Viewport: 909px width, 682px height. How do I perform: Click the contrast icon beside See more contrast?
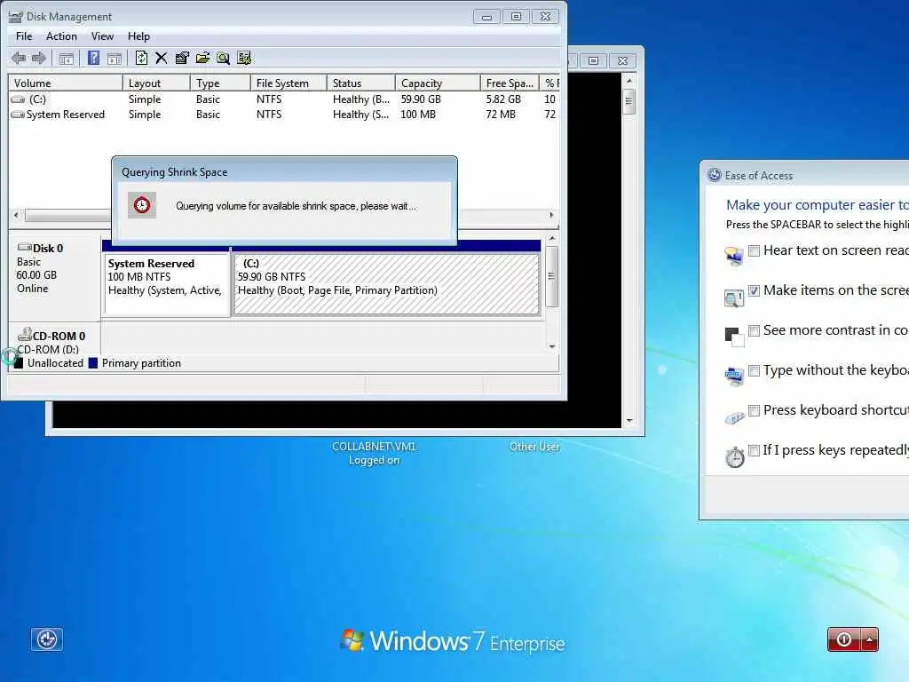pos(734,337)
